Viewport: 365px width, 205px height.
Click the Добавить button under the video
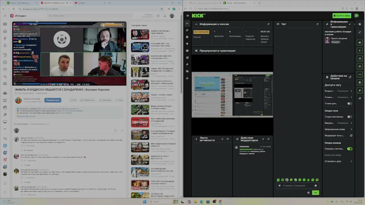(x=105, y=100)
